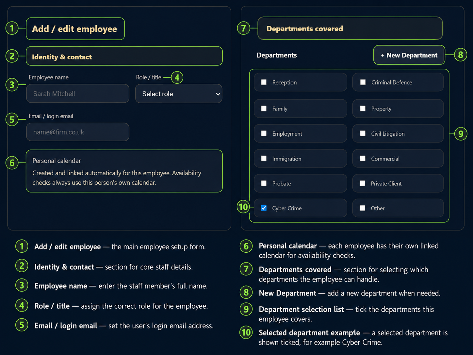Click the Add / edit employee heading
473x355 pixels.
click(74, 29)
